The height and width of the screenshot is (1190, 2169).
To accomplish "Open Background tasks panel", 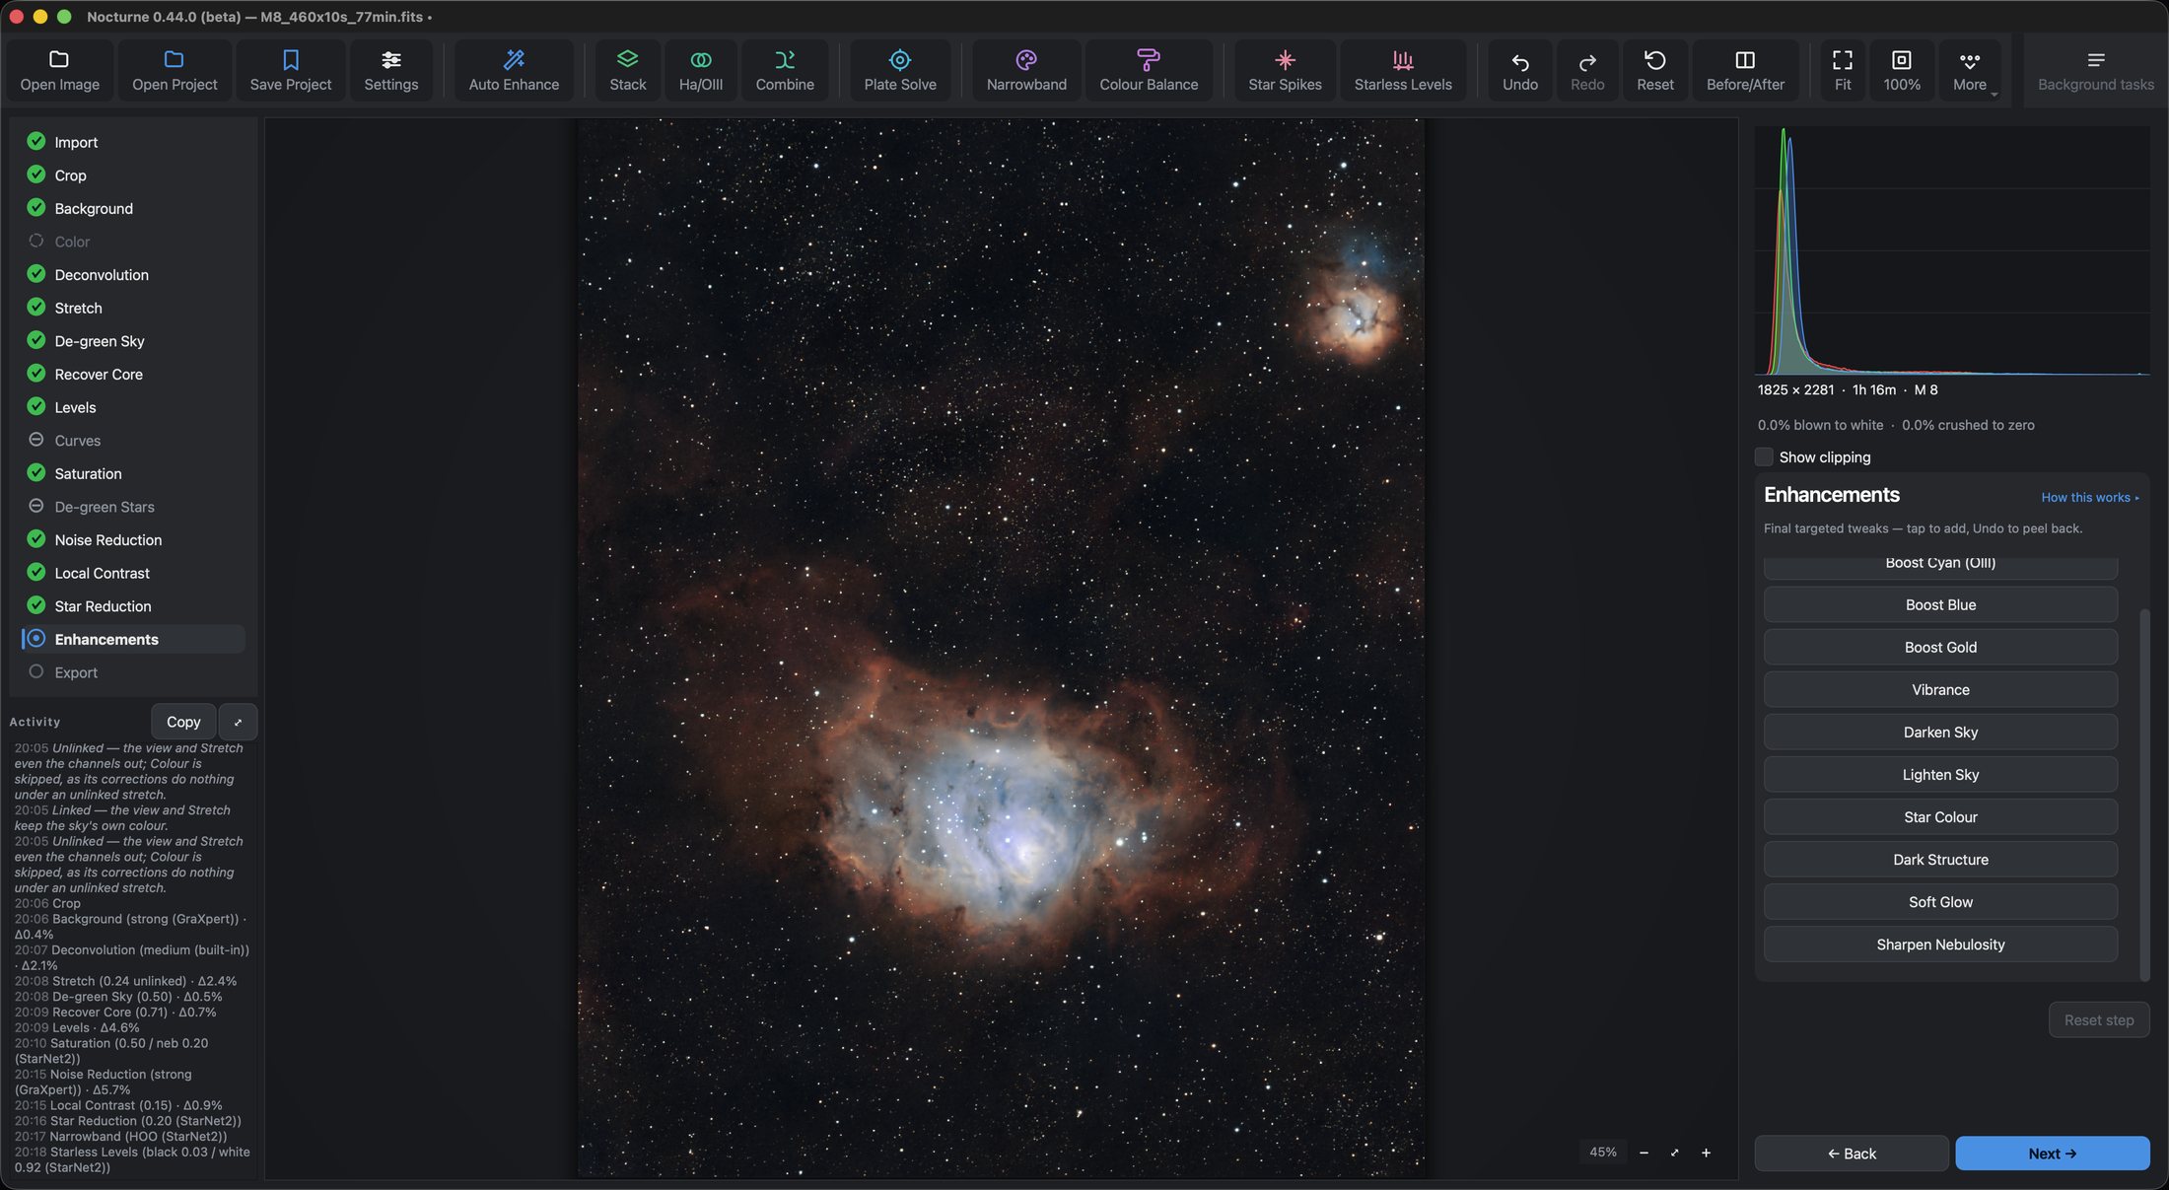I will [2095, 70].
